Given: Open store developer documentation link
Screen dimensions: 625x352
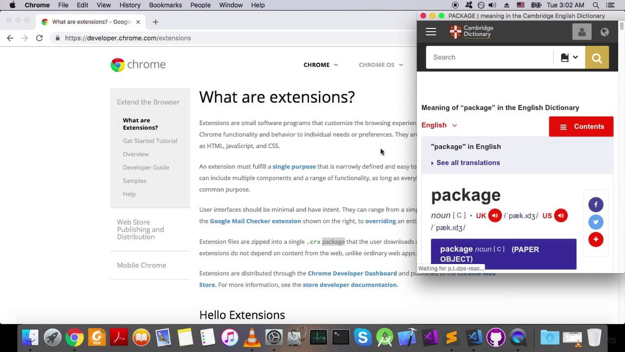Looking at the screenshot, I should pos(350,285).
